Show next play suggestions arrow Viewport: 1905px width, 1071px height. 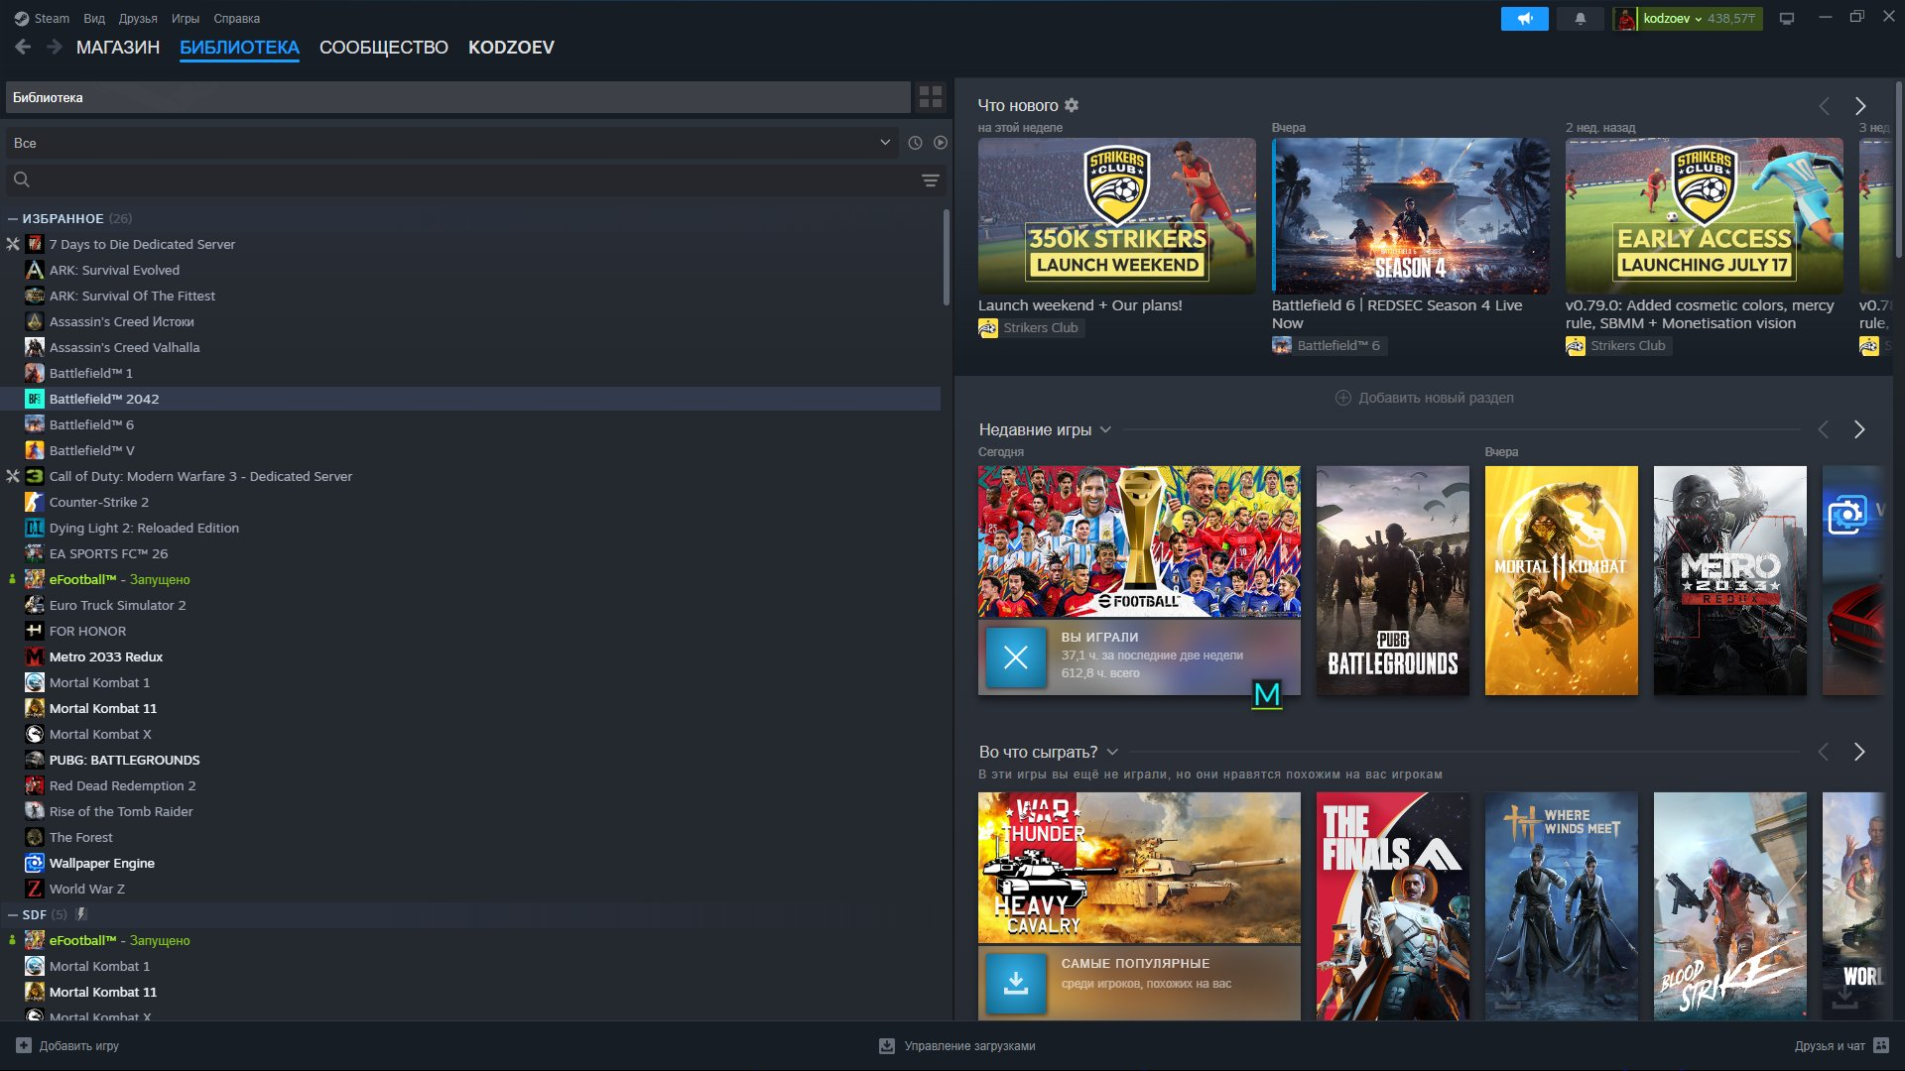[1860, 752]
